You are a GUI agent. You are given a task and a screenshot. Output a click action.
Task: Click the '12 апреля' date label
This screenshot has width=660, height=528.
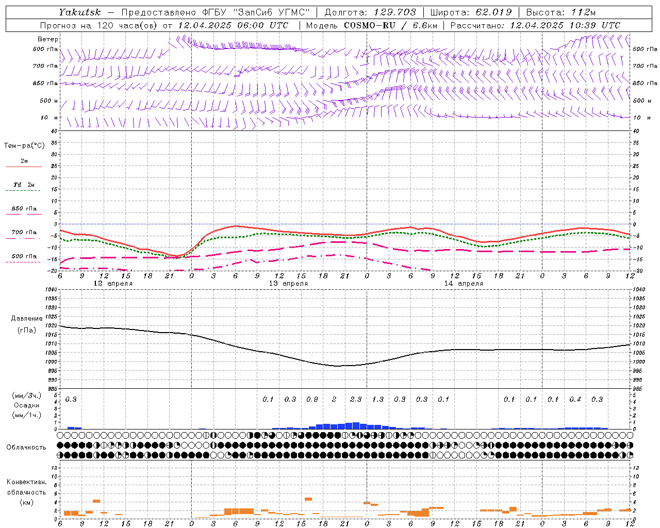point(113,284)
